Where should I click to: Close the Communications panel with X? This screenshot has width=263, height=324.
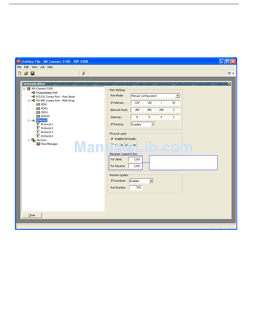point(229,84)
